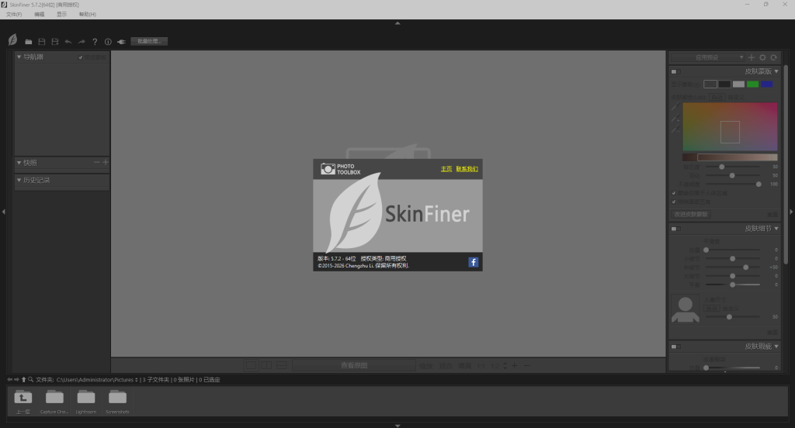
Task: Remove snapshot with minus icon in 快照
Action: pos(97,162)
